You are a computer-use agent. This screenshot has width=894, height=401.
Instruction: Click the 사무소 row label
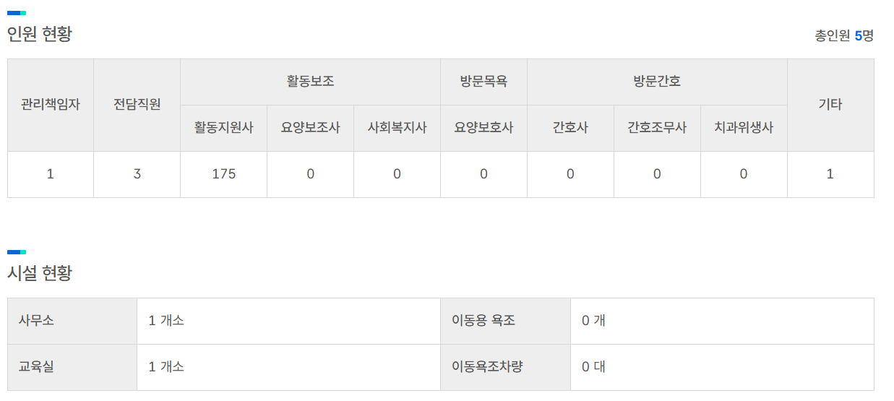[x=36, y=320]
